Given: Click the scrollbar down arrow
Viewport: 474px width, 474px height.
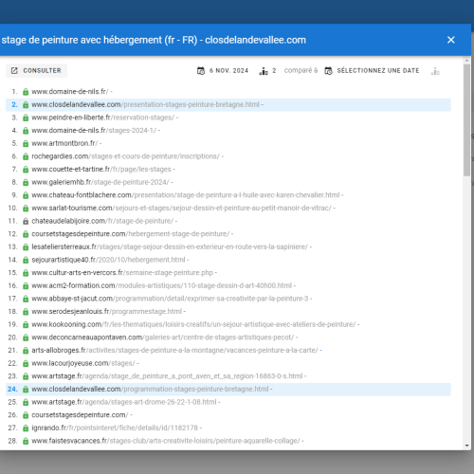Looking at the screenshot, I should pyautogui.click(x=467, y=446).
